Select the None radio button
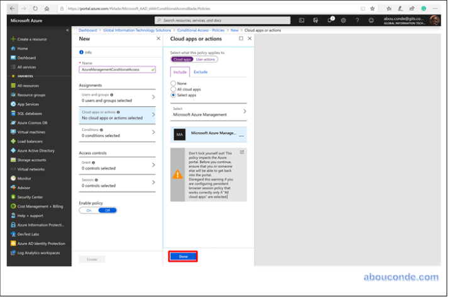 pyautogui.click(x=174, y=83)
